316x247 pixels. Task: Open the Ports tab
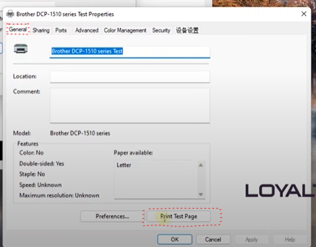(61, 30)
